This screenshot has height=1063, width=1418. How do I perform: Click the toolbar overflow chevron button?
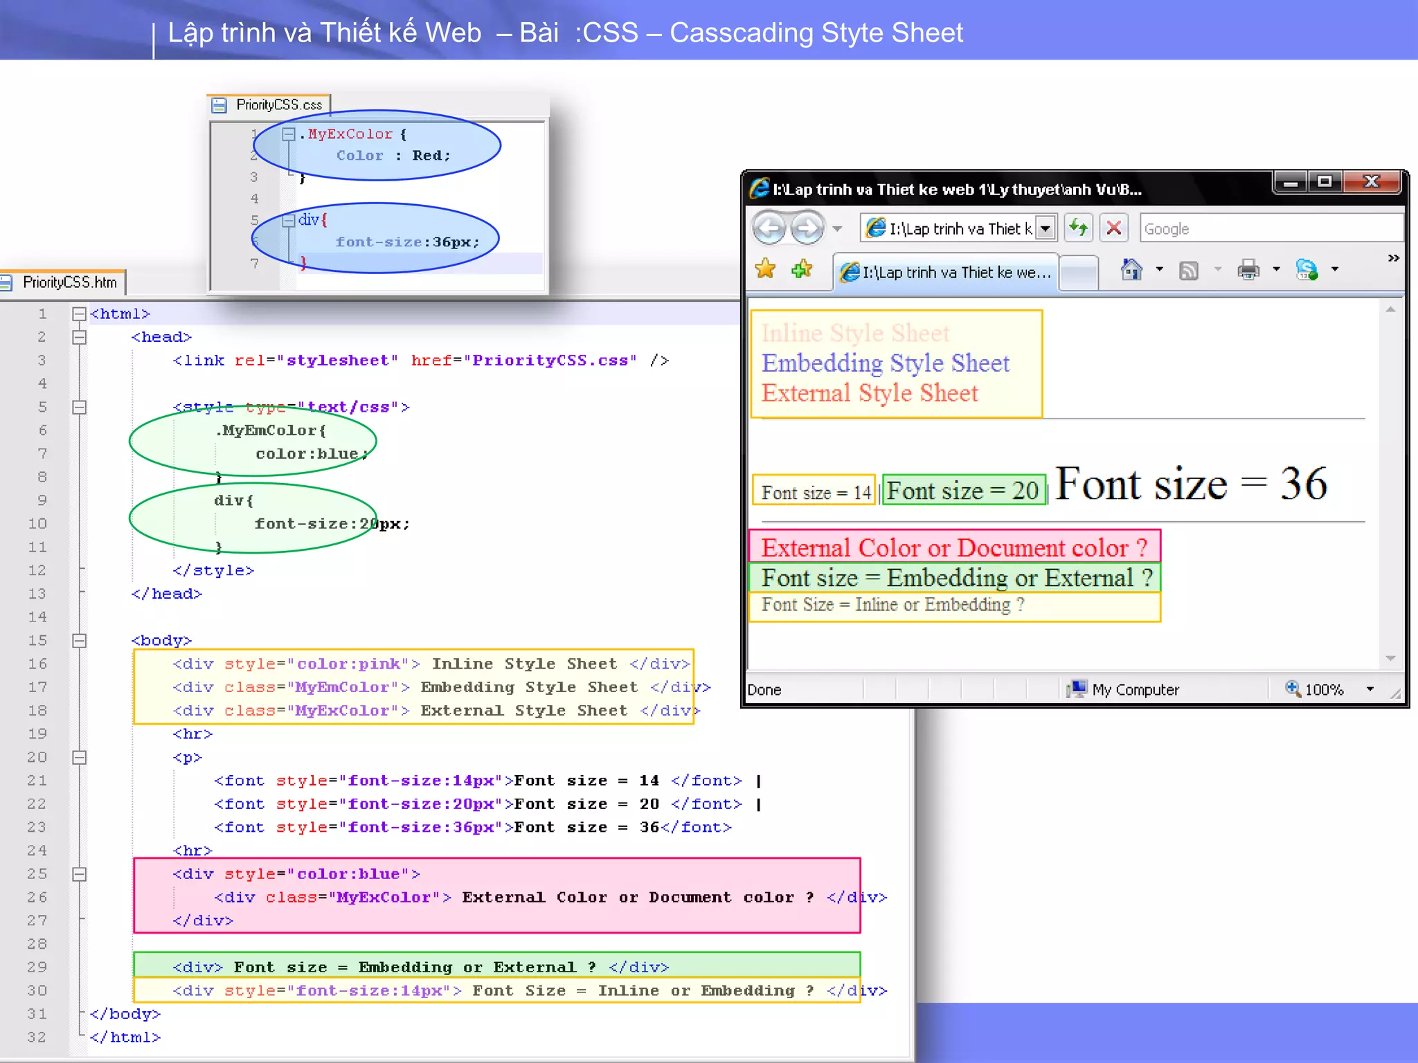pyautogui.click(x=1393, y=258)
